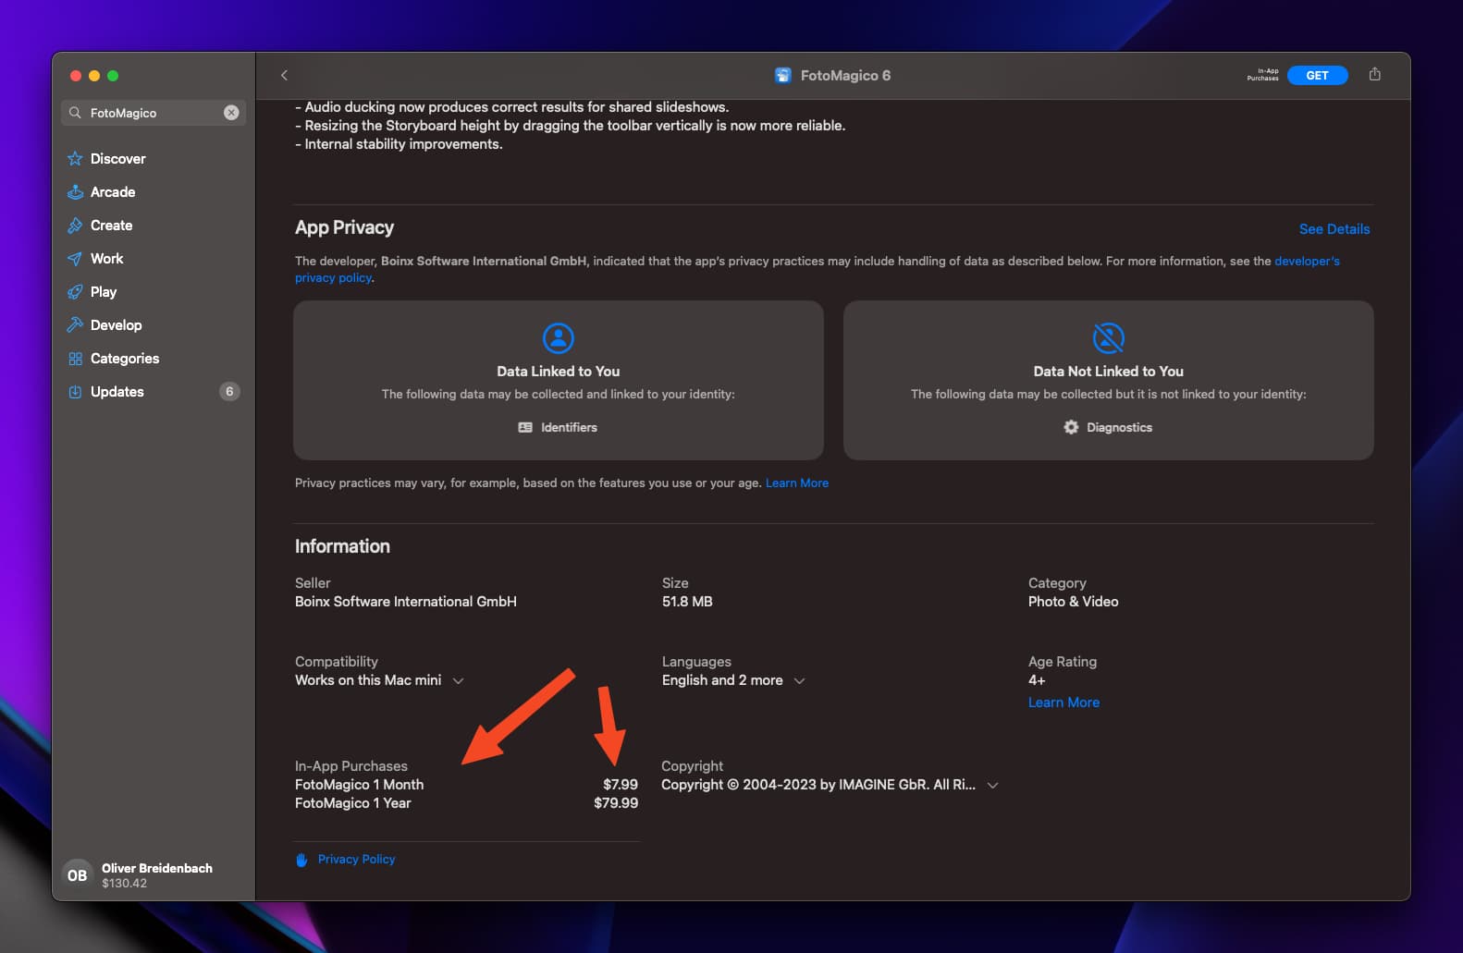Click the Diagnostics gear icon
Viewport: 1463px width, 953px height.
pos(1071,427)
